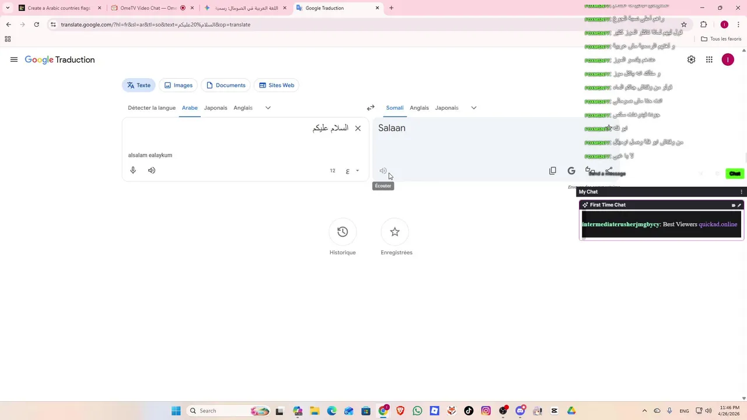Open the Google apps grid
This screenshot has height=420, width=747.
(x=709, y=60)
